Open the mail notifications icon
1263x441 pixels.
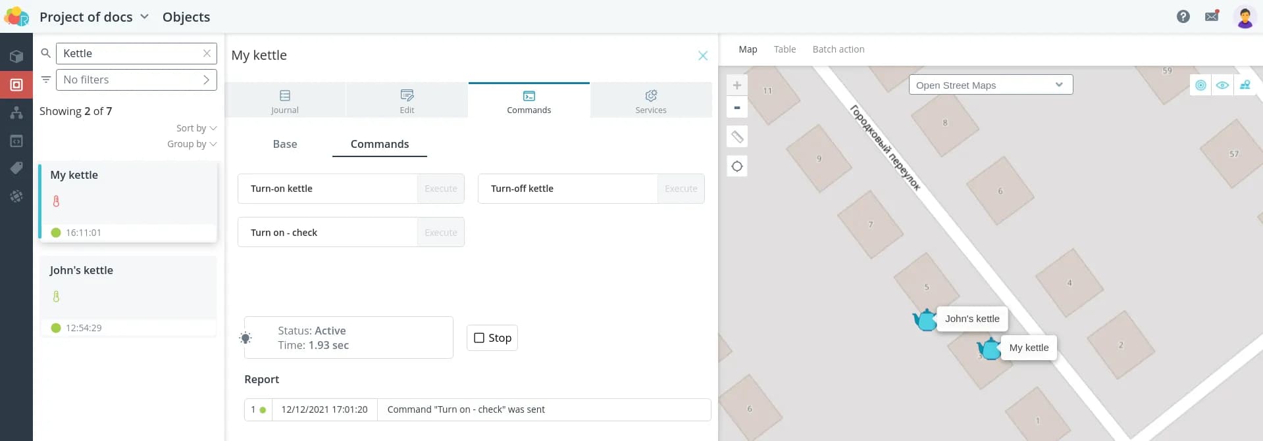[1212, 16]
